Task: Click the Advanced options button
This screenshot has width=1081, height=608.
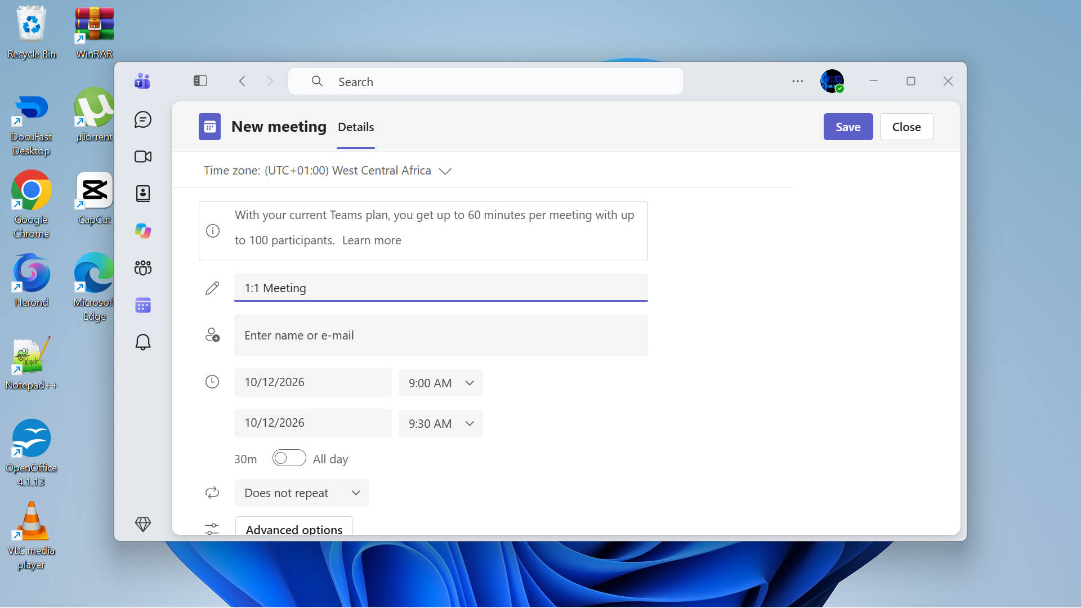Action: click(294, 526)
